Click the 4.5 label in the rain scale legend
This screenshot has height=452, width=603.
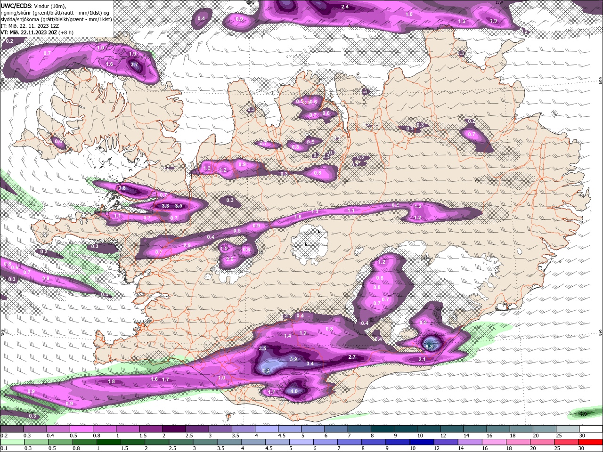(269, 448)
